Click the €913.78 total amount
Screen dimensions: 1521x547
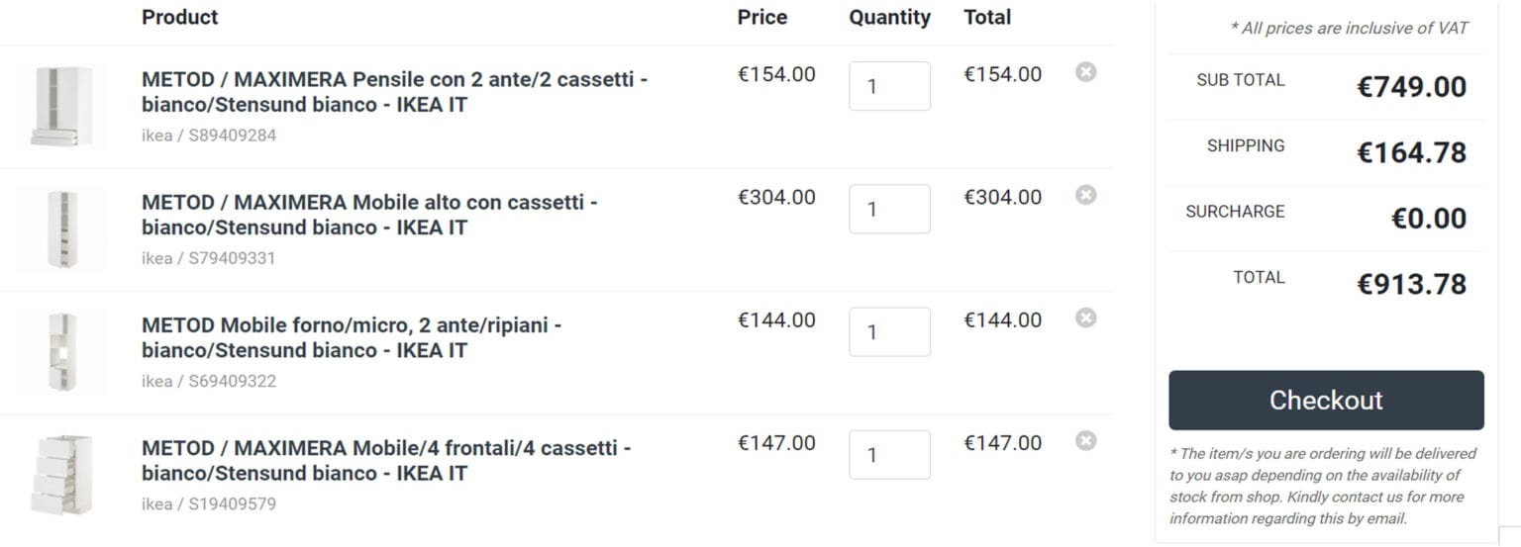[1411, 284]
